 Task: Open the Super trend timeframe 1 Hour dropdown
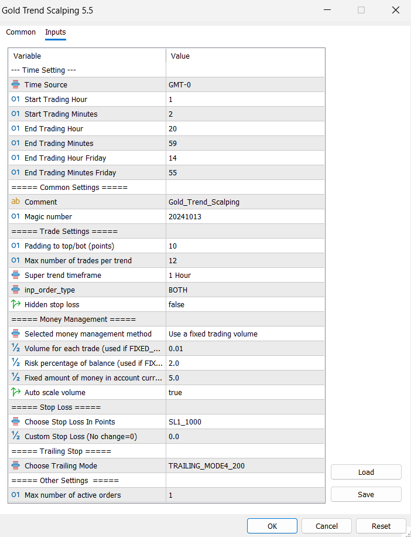coord(245,275)
